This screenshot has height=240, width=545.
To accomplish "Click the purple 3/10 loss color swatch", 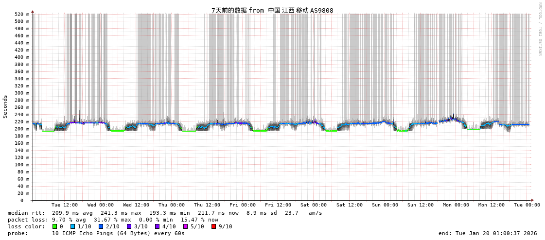I will pyautogui.click(x=129, y=226).
